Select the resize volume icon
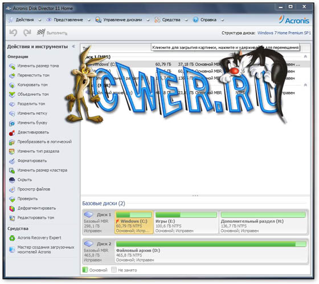The height and width of the screenshot is (284, 319). pyautogui.click(x=12, y=66)
